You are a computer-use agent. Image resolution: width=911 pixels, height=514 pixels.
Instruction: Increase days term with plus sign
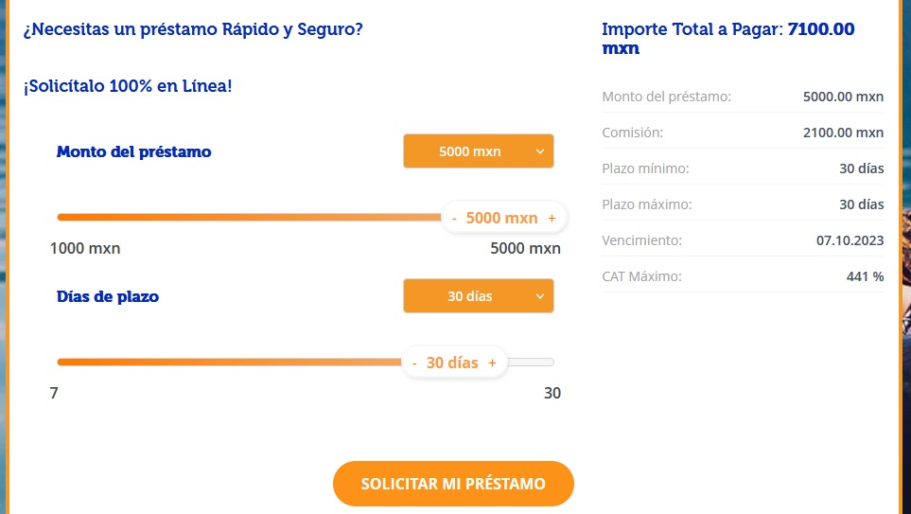pyautogui.click(x=492, y=363)
